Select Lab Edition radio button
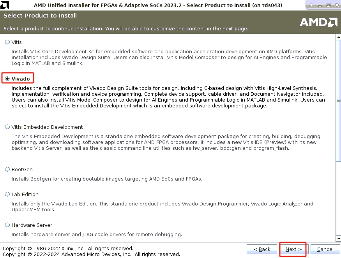This screenshot has width=341, height=258. (x=7, y=194)
